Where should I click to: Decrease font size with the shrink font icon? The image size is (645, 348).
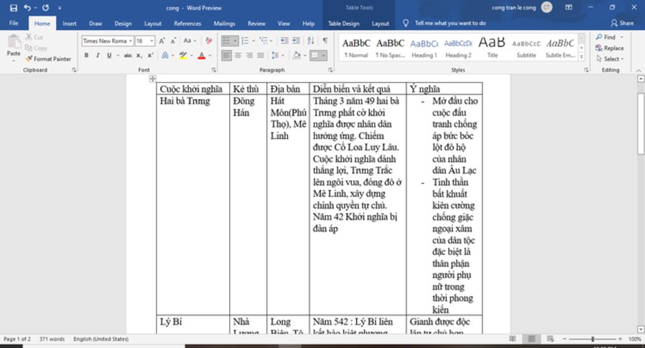[x=173, y=41]
